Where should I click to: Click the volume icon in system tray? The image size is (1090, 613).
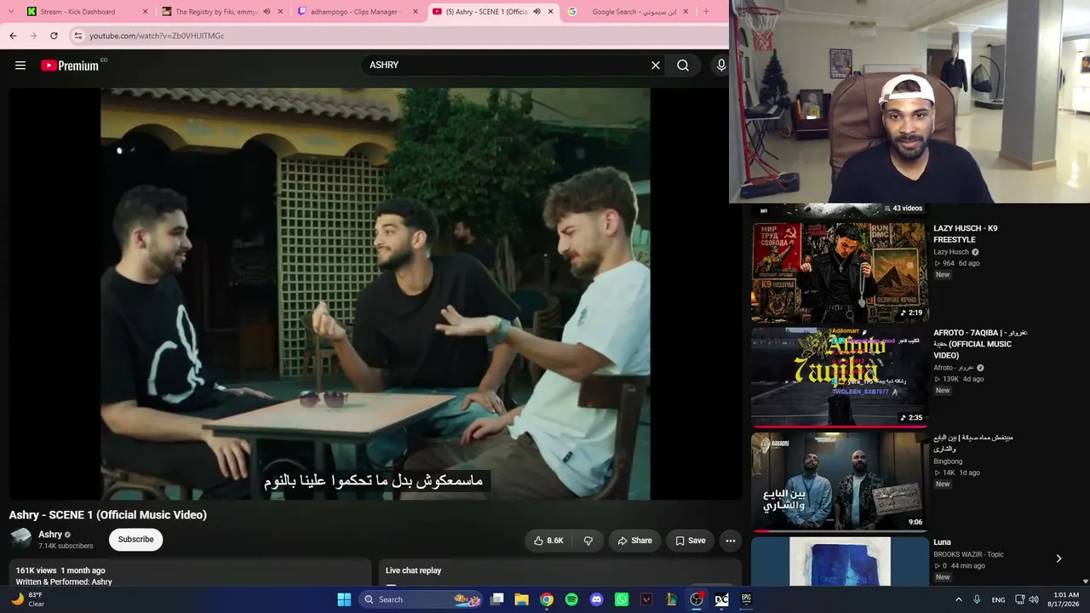[x=1034, y=599]
